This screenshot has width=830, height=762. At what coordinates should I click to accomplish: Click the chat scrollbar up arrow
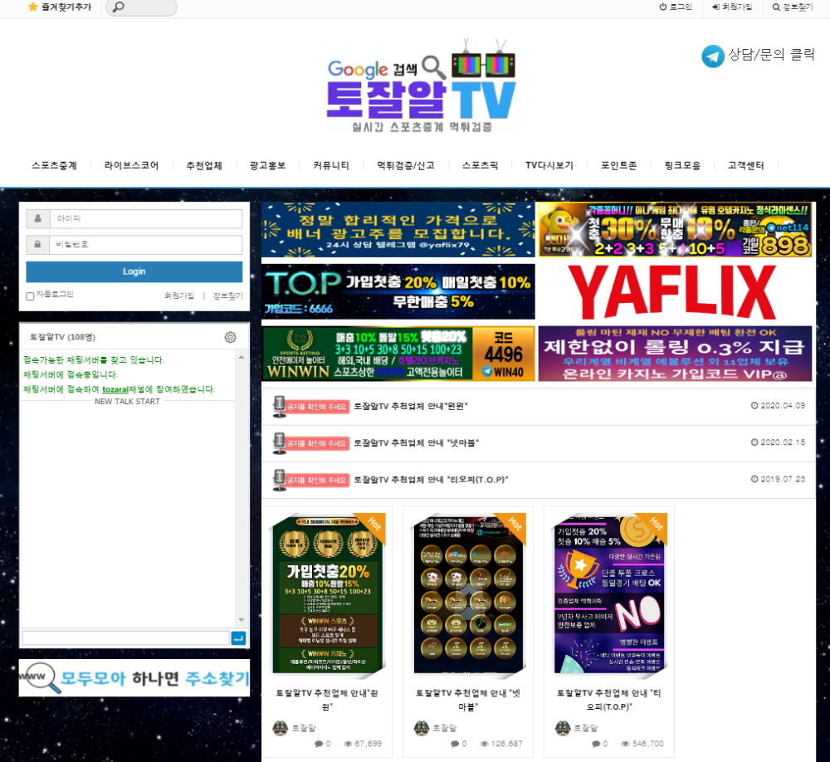point(242,358)
